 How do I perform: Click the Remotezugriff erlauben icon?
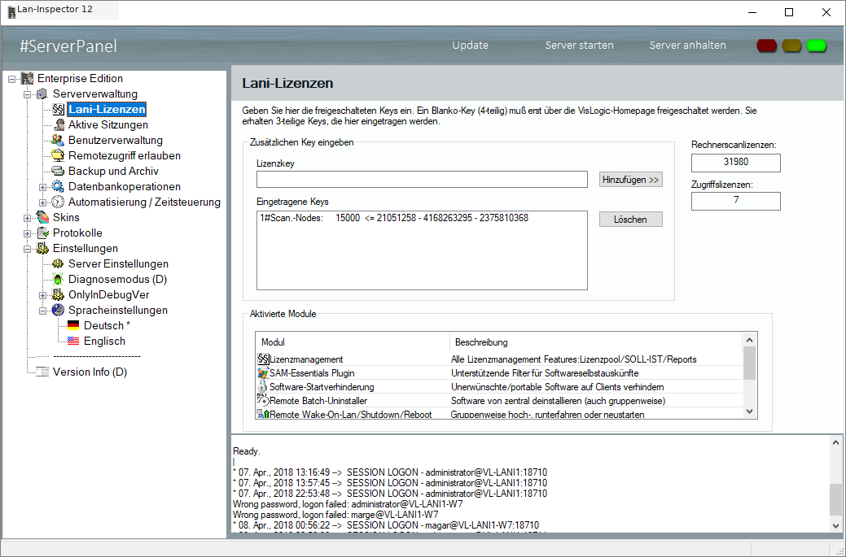pos(59,155)
